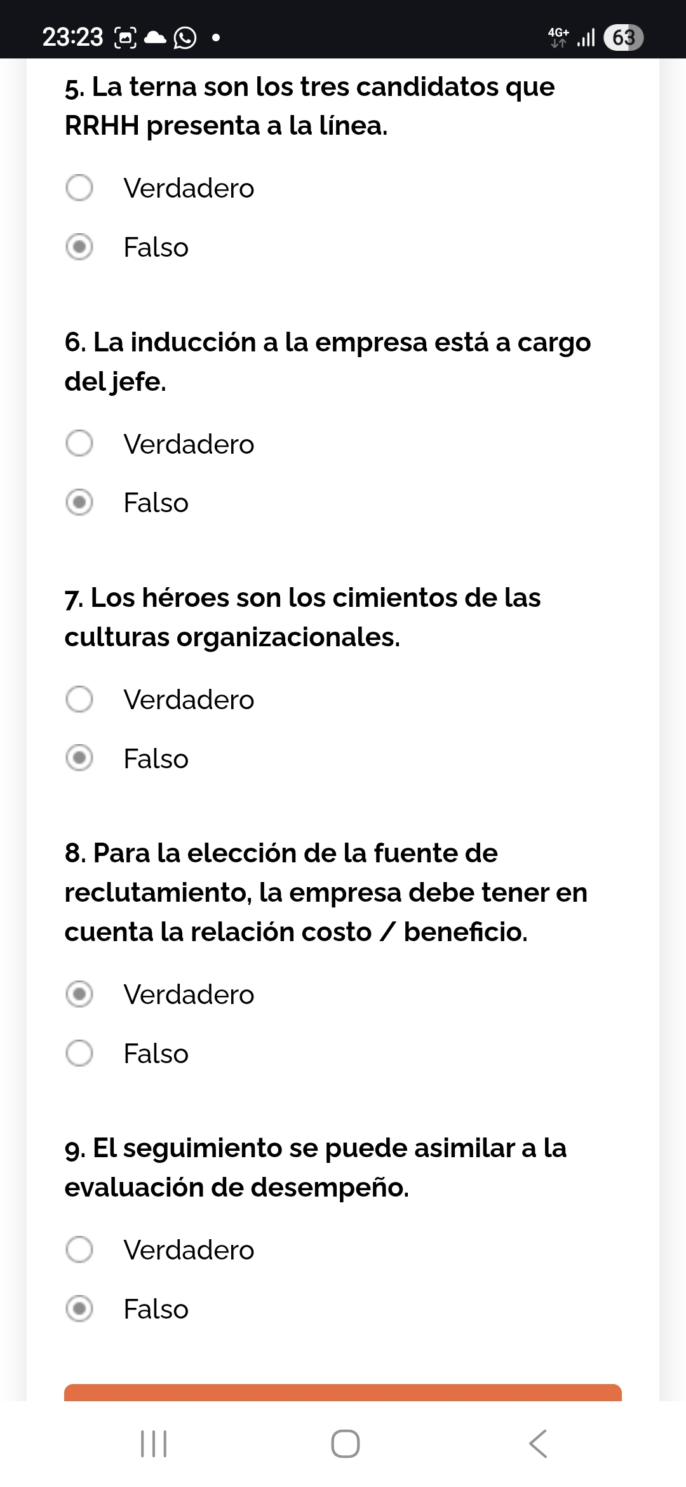Tap the battery indicator showing 63

click(624, 37)
